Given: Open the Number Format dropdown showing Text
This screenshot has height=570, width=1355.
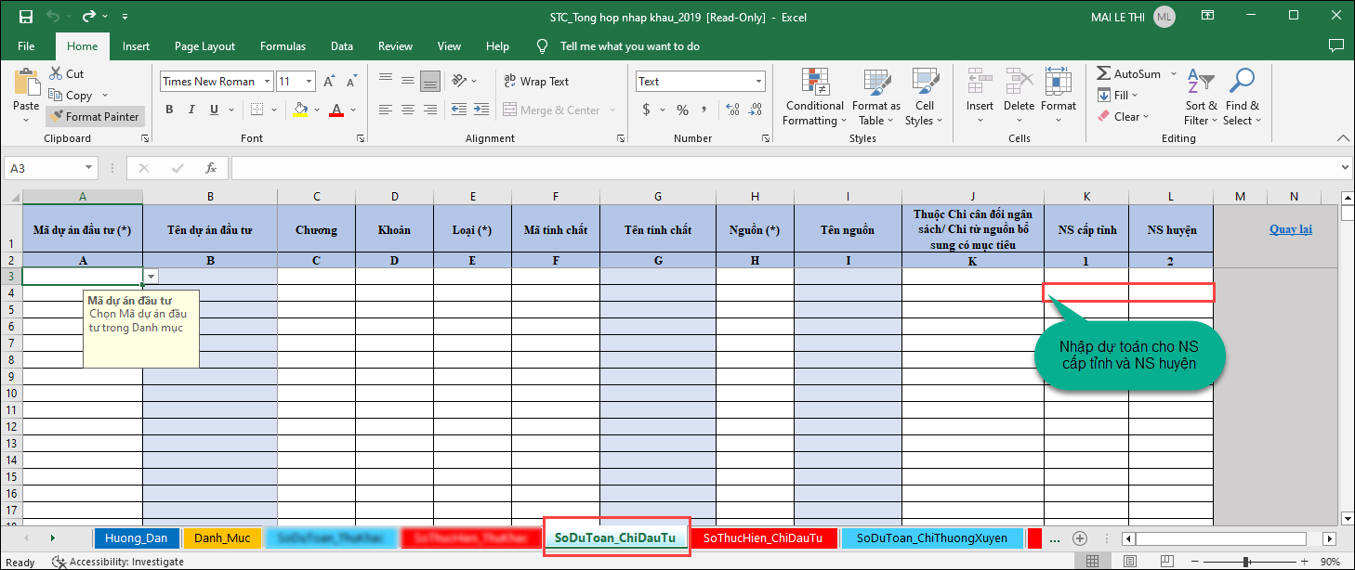Looking at the screenshot, I should [758, 82].
